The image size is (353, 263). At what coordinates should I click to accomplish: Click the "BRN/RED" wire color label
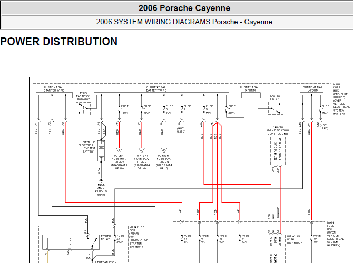(x=278, y=213)
